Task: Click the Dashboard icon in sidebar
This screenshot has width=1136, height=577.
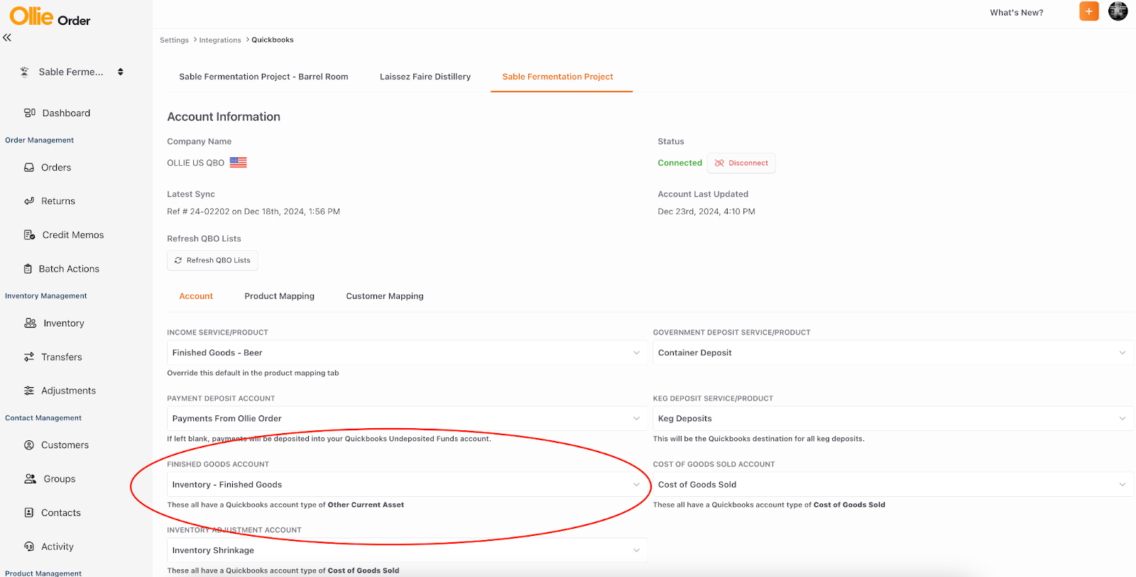Action: (x=30, y=113)
